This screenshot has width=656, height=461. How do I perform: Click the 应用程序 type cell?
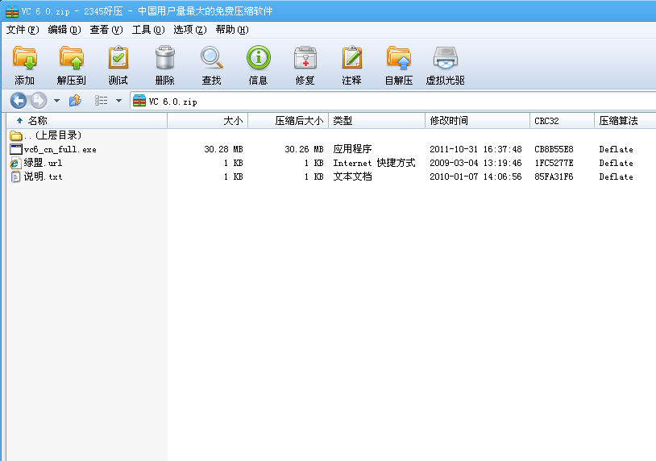click(352, 149)
